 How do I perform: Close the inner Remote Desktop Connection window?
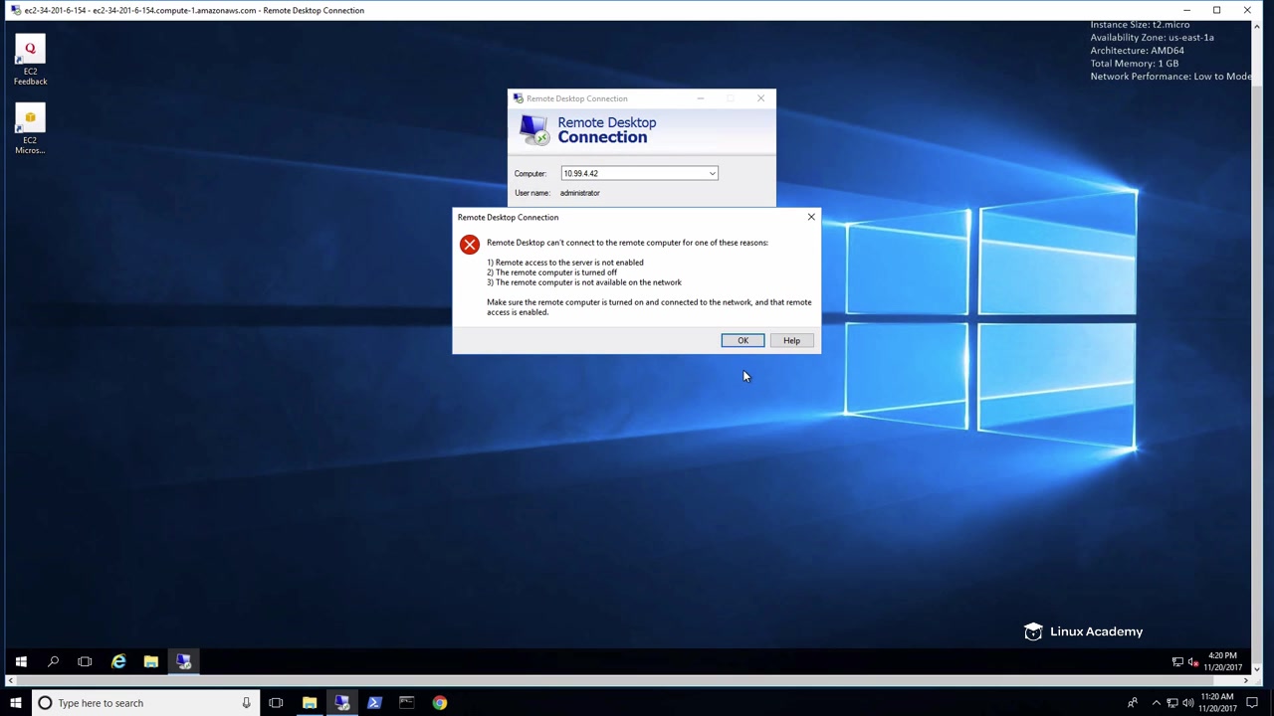pos(761,98)
